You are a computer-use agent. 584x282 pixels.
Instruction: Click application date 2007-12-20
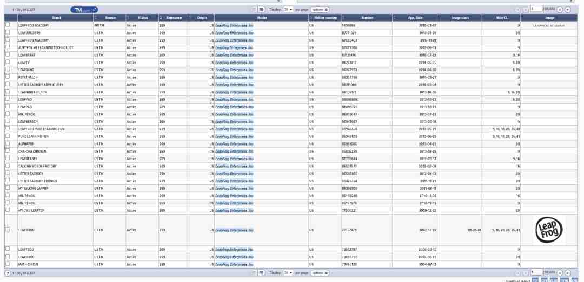coord(428,230)
